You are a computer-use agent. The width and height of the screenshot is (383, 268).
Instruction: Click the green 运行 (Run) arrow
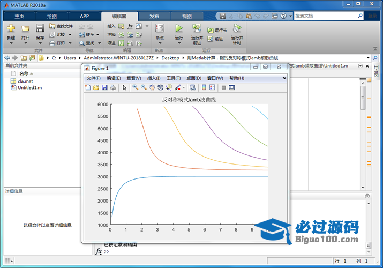(179, 28)
